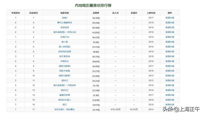Click the 总人次 column header
This screenshot has width=203, height=115.
[x=115, y=13]
